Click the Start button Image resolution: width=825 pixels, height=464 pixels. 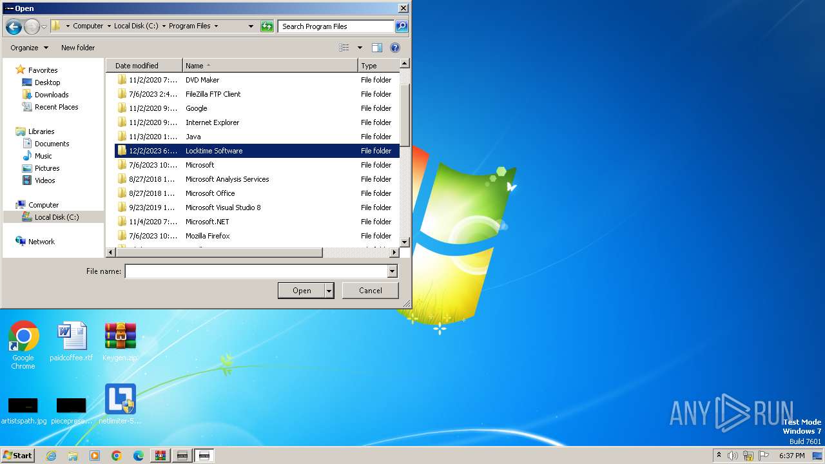[18, 456]
